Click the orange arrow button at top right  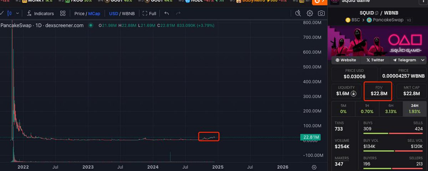click(320, 2)
